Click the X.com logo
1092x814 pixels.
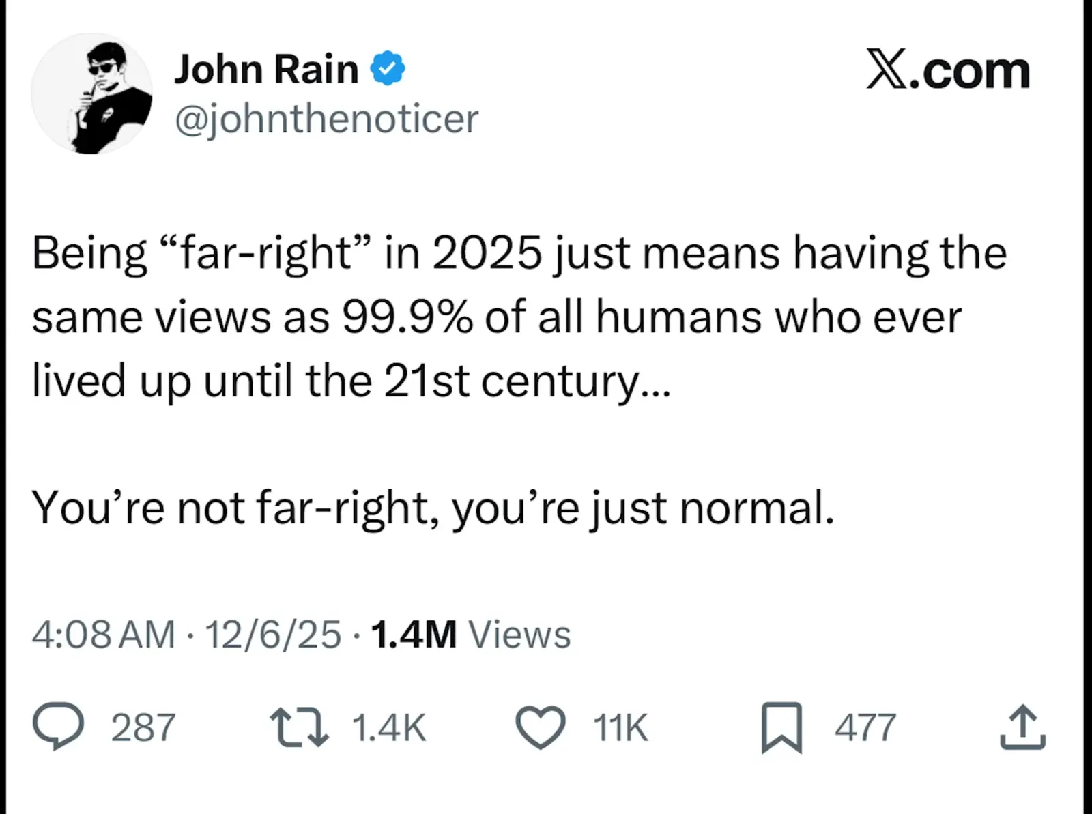[x=948, y=70]
